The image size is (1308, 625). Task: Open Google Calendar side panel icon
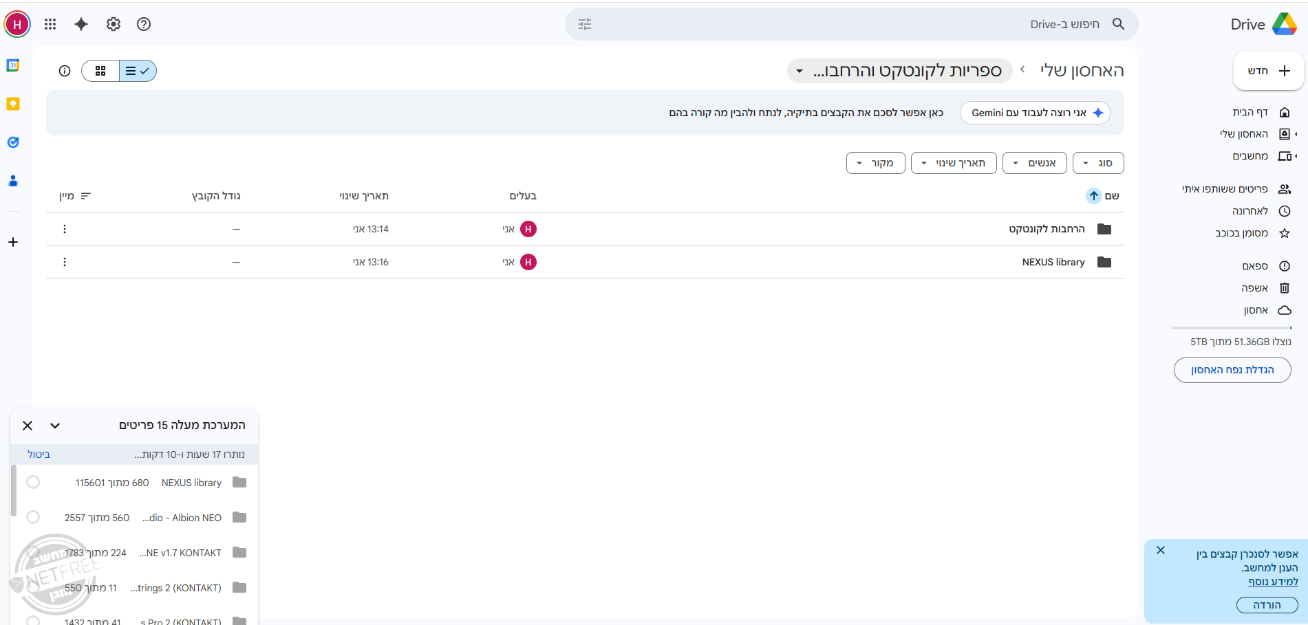13,65
